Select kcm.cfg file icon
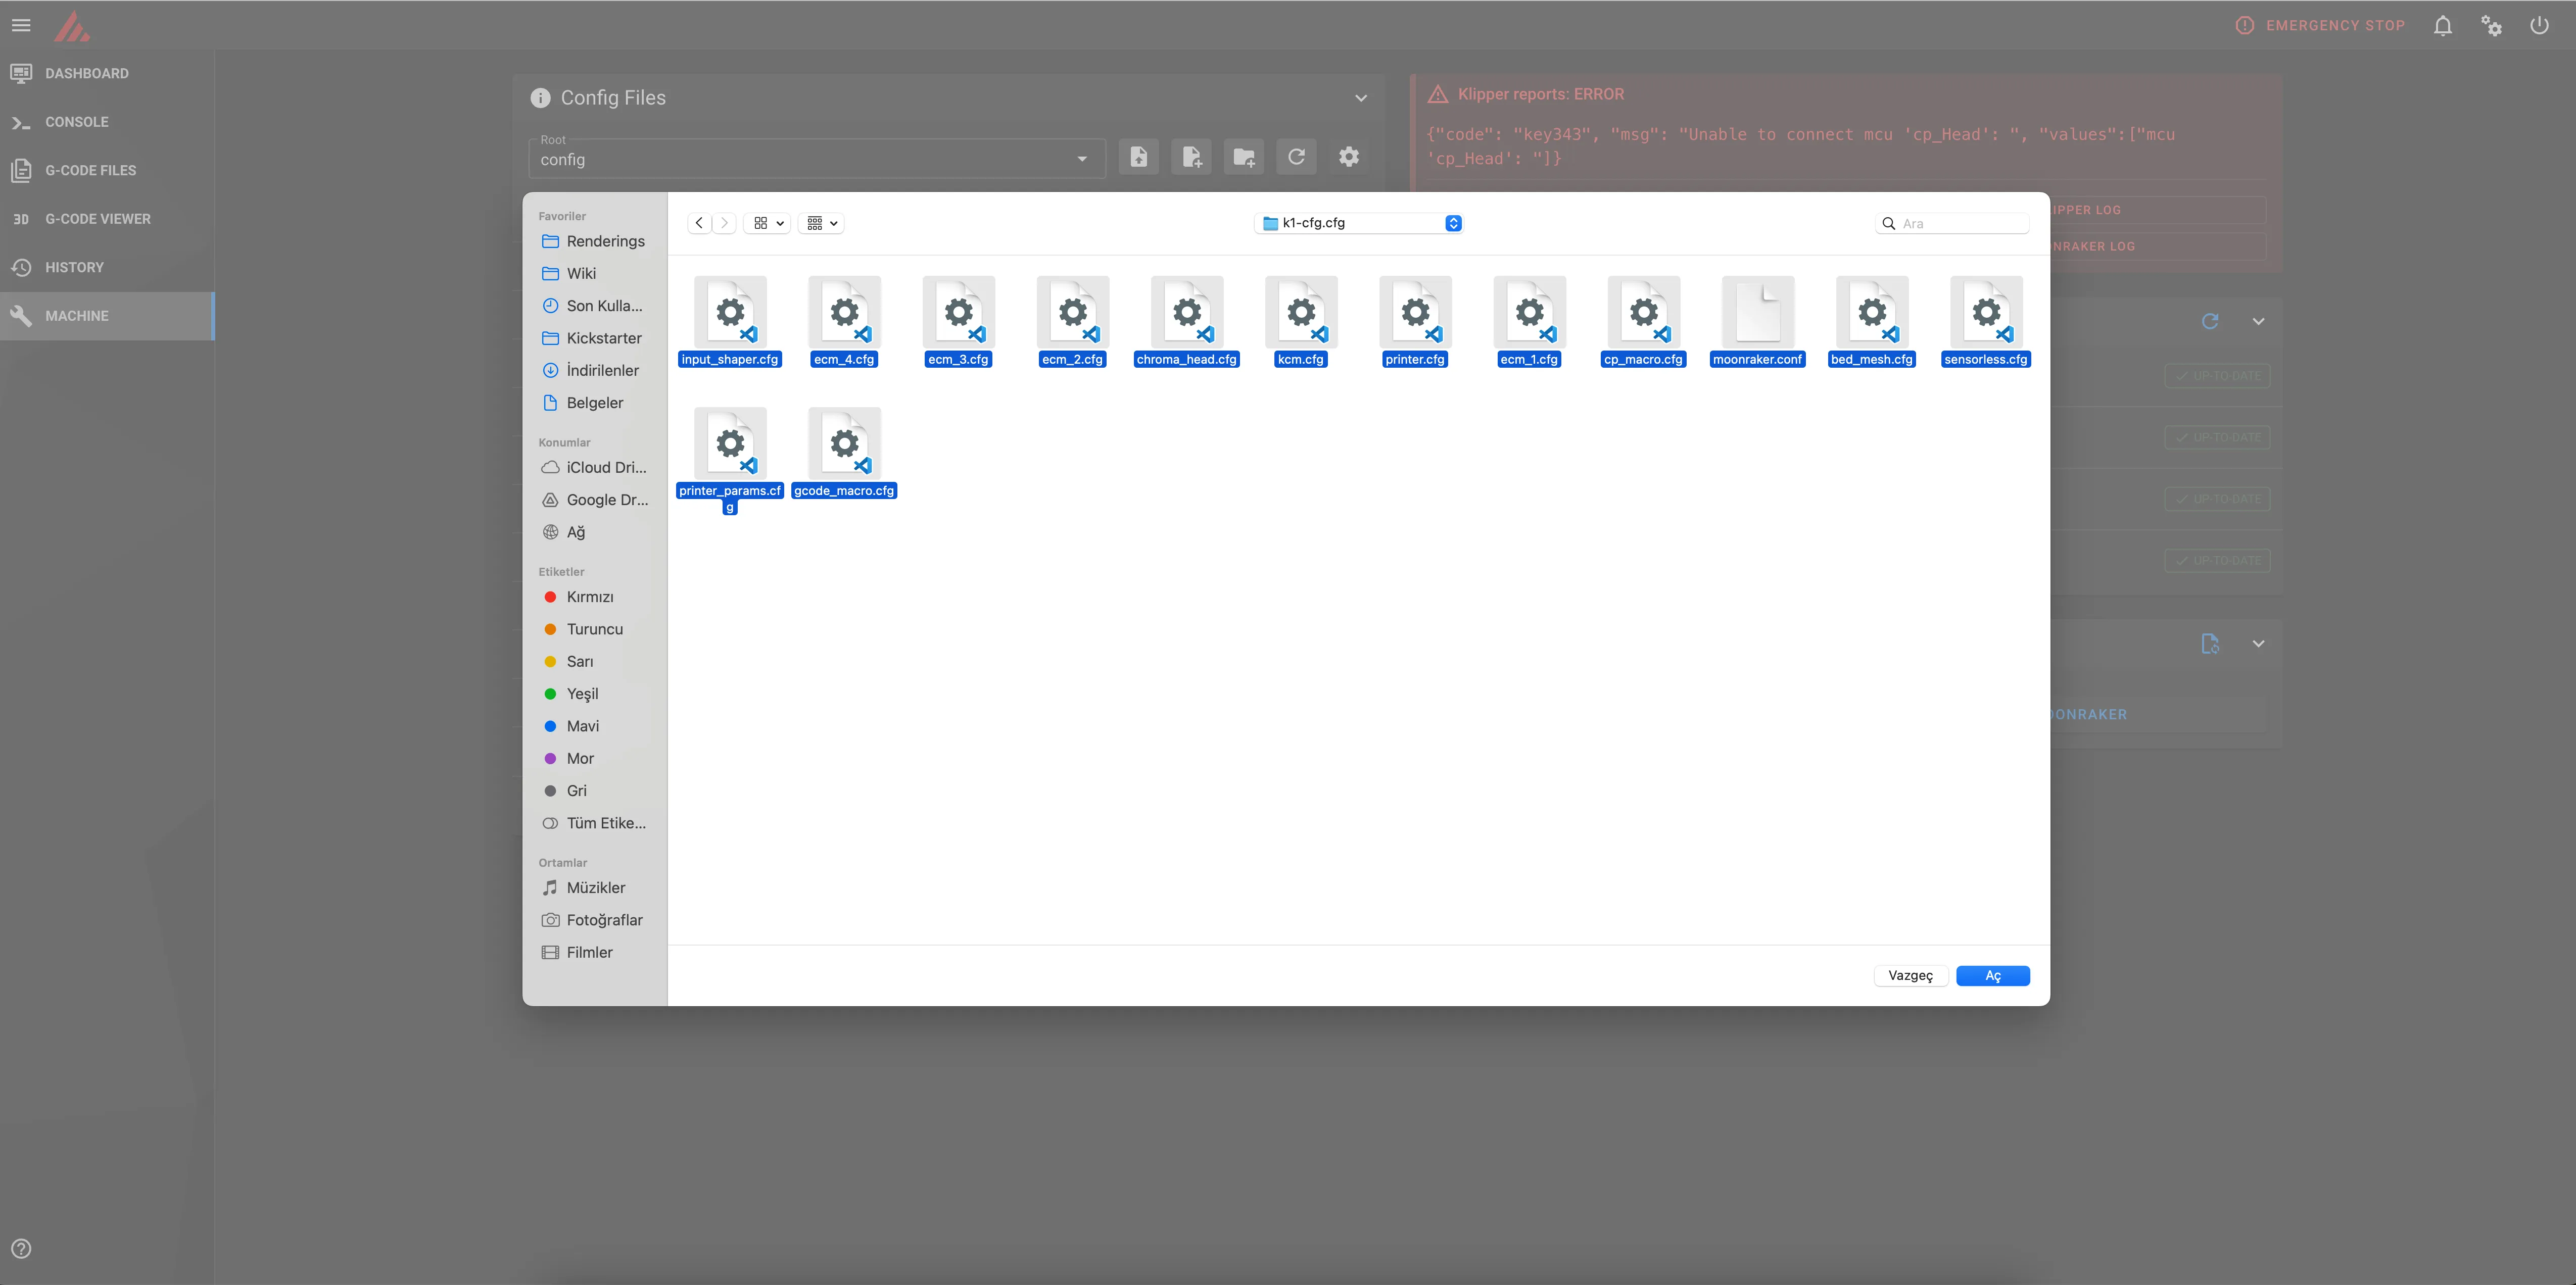This screenshot has width=2576, height=1285. pos(1301,312)
